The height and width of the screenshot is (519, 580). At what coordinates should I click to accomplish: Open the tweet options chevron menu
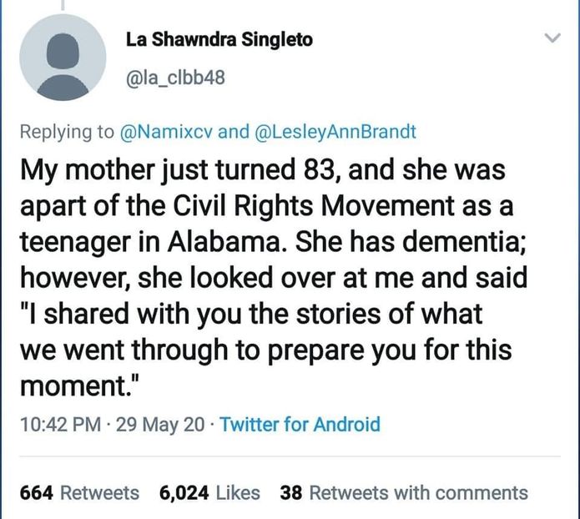(x=552, y=38)
